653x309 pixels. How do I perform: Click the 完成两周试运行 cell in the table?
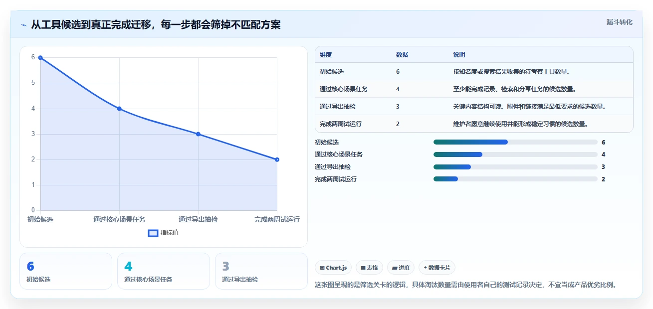click(341, 124)
